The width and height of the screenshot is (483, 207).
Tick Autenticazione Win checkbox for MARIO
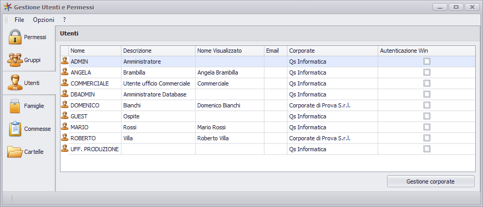[x=427, y=127]
